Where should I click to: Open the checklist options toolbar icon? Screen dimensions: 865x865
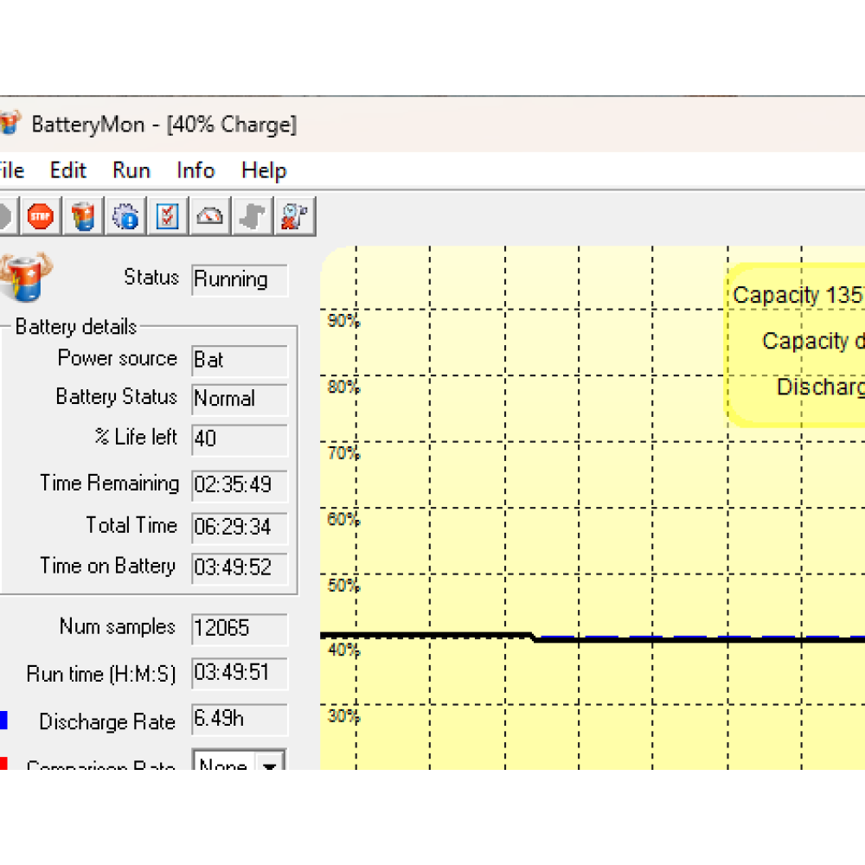167,216
